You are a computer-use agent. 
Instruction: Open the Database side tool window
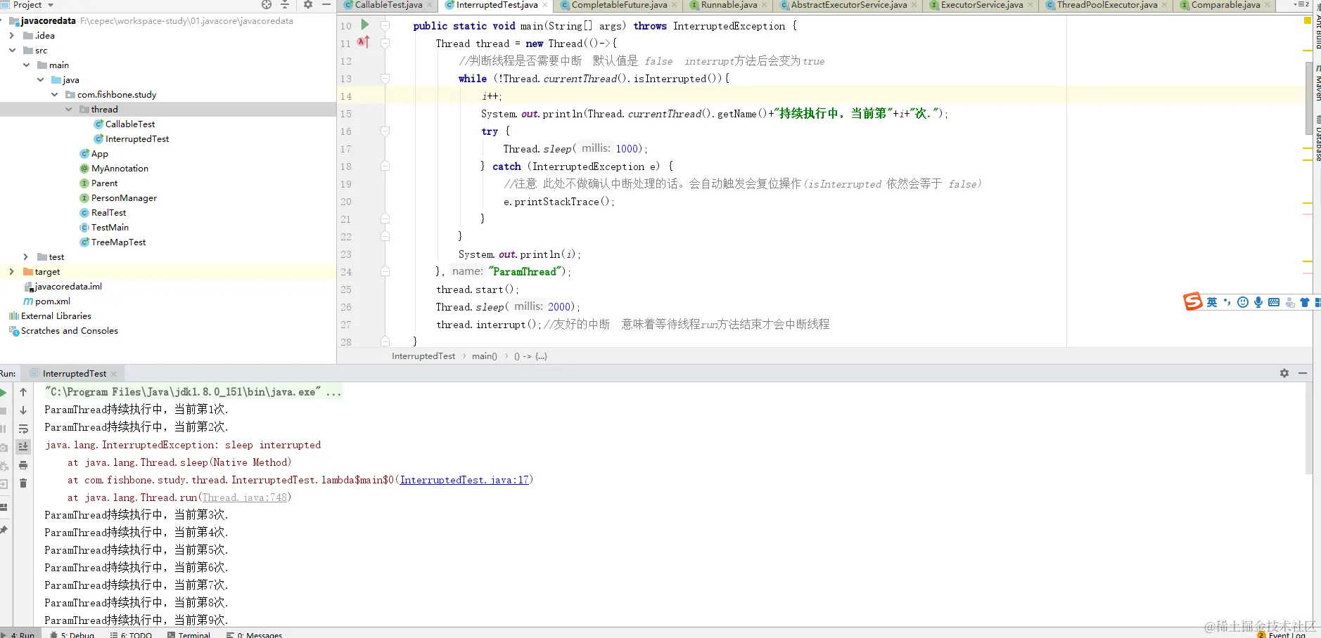click(x=1317, y=138)
